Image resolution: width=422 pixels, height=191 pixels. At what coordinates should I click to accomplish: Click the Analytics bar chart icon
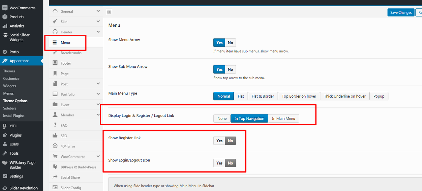(x=5, y=26)
